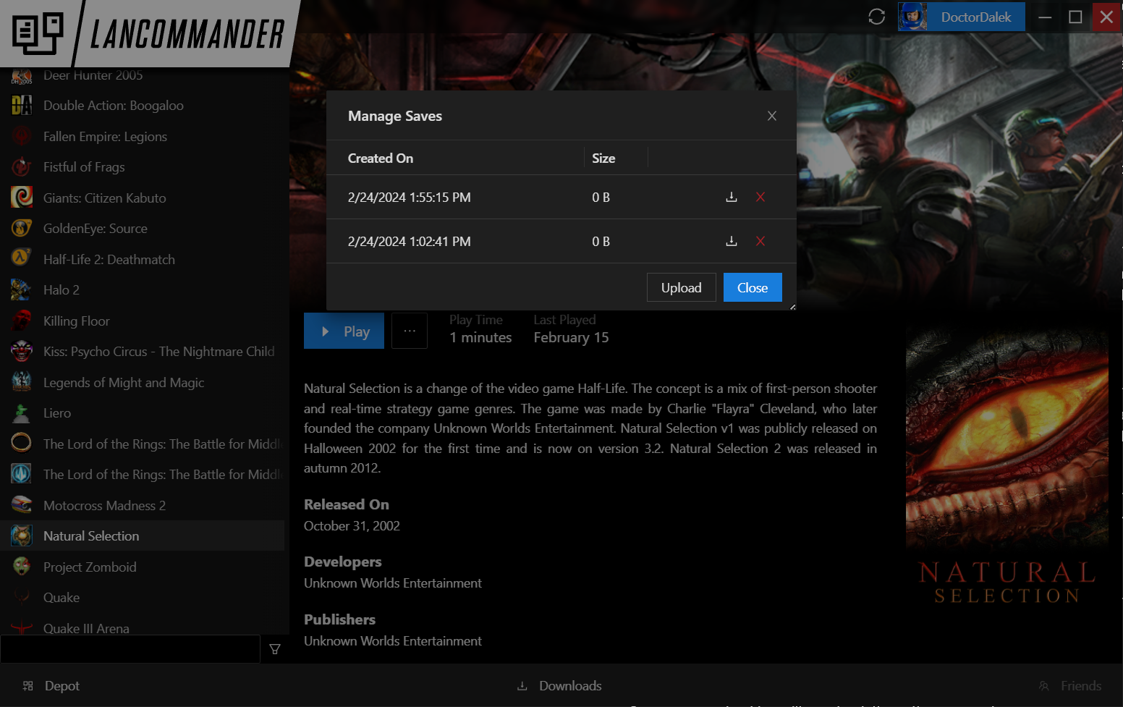Download the 1:02:41 PM save file
This screenshot has width=1123, height=707.
(x=731, y=241)
